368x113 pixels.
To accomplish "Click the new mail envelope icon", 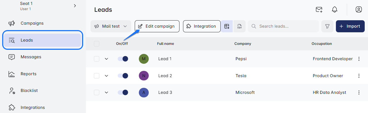I will pyautogui.click(x=319, y=10).
